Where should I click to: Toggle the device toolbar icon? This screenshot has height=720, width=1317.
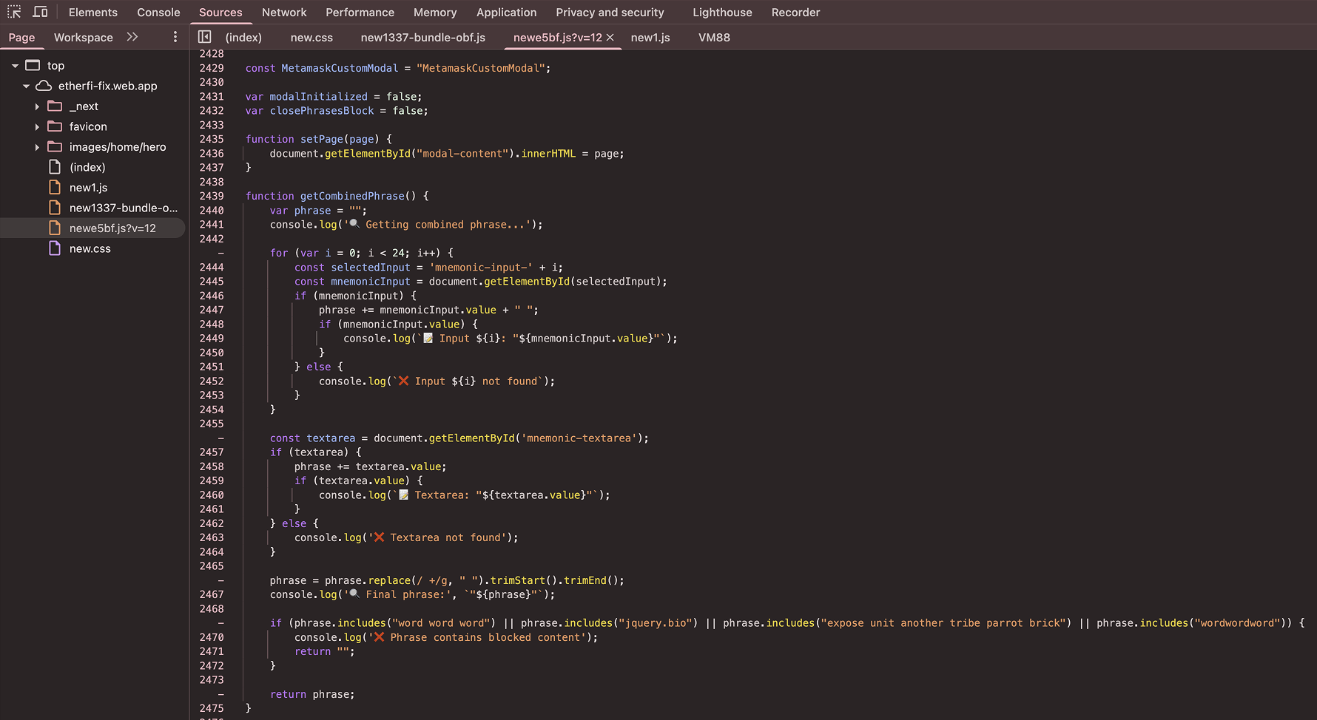[x=41, y=13]
